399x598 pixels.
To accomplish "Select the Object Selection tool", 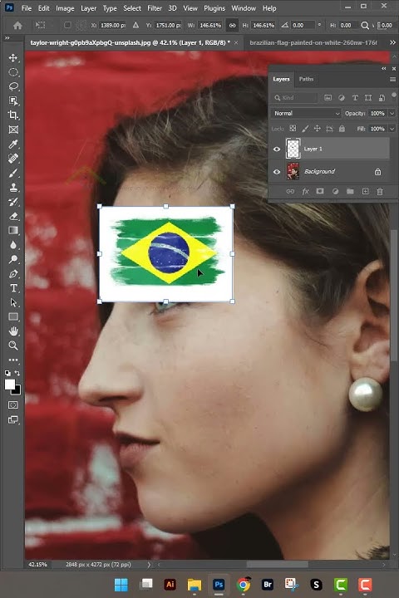I will point(13,100).
